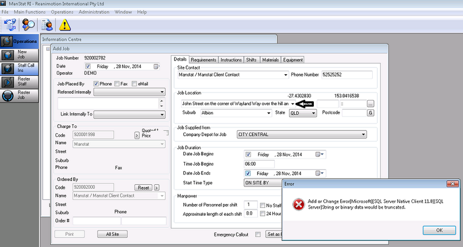The width and height of the screenshot is (463, 247).
Task: Open the Administration menu
Action: 94,12
